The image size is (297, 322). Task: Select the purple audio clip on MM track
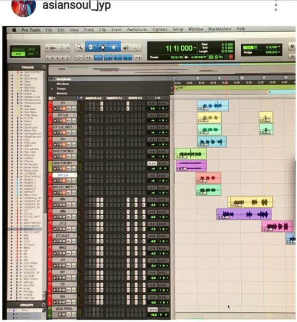click(244, 214)
